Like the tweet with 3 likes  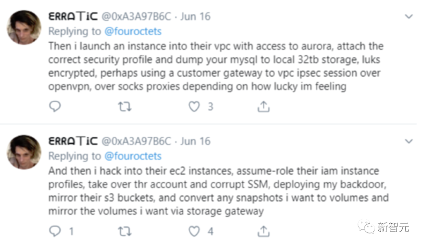(194, 107)
